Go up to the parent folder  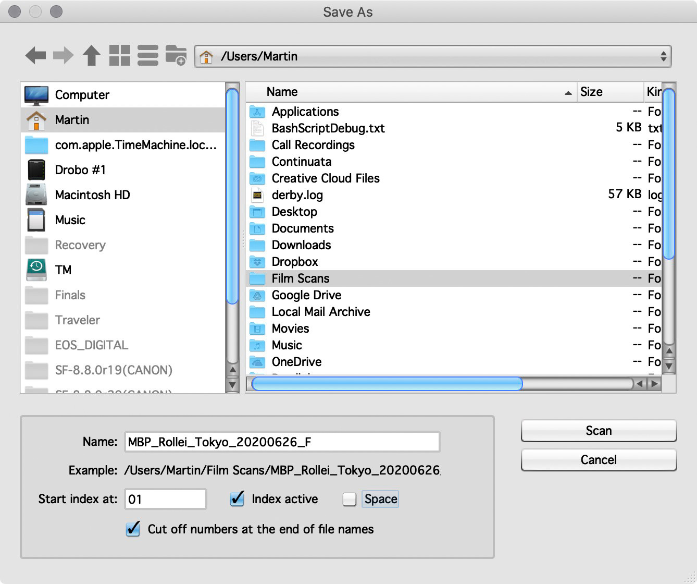pos(92,55)
